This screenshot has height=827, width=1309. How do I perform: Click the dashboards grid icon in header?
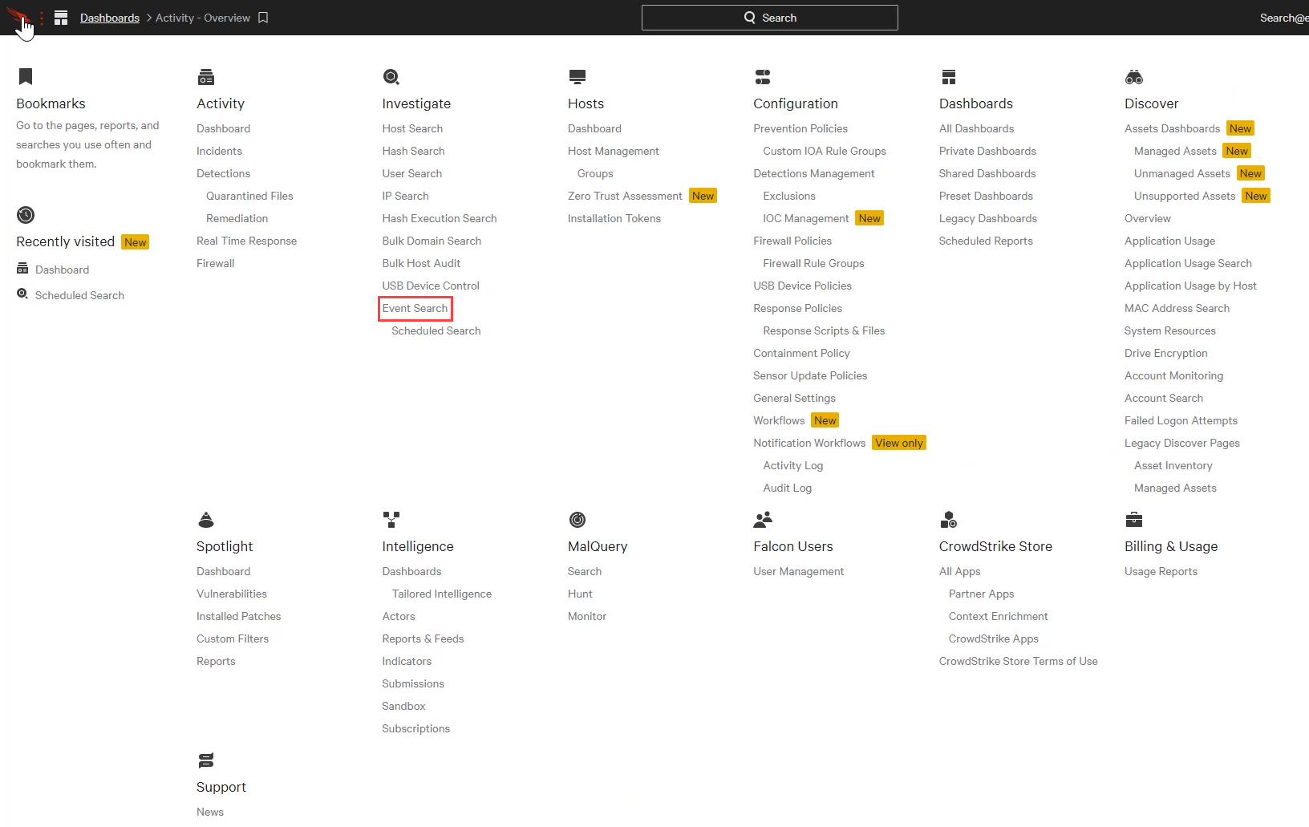tap(61, 18)
